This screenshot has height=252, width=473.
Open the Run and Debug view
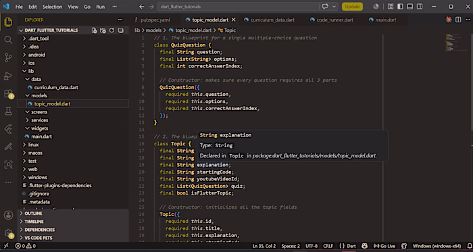point(8,76)
